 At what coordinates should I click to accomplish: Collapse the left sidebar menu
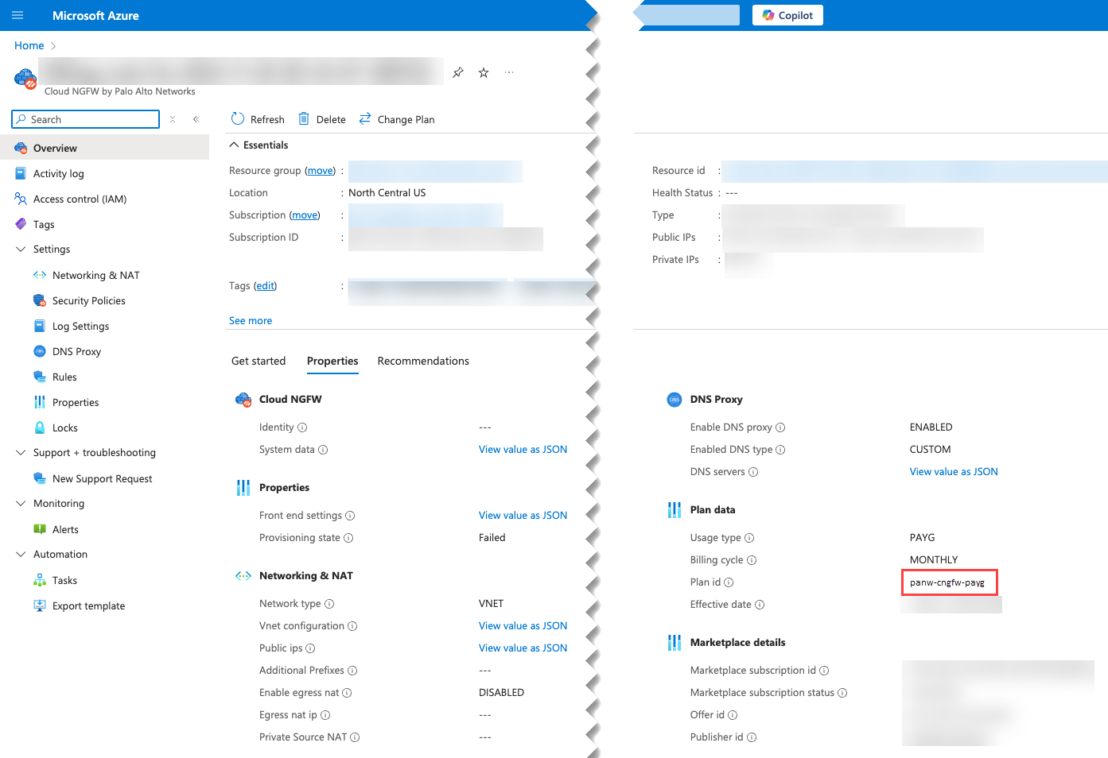(196, 119)
